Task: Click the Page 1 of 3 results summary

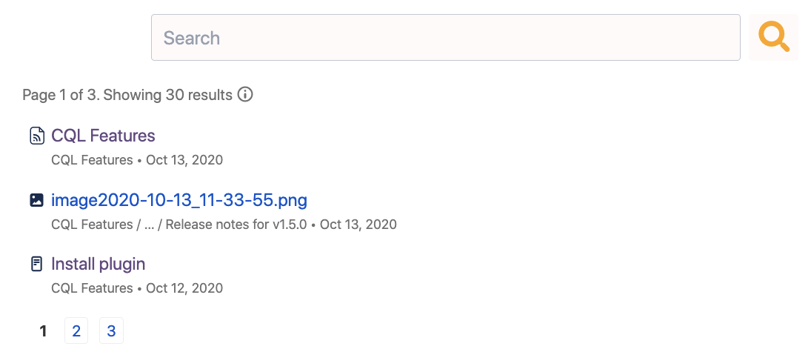Action: [x=127, y=95]
